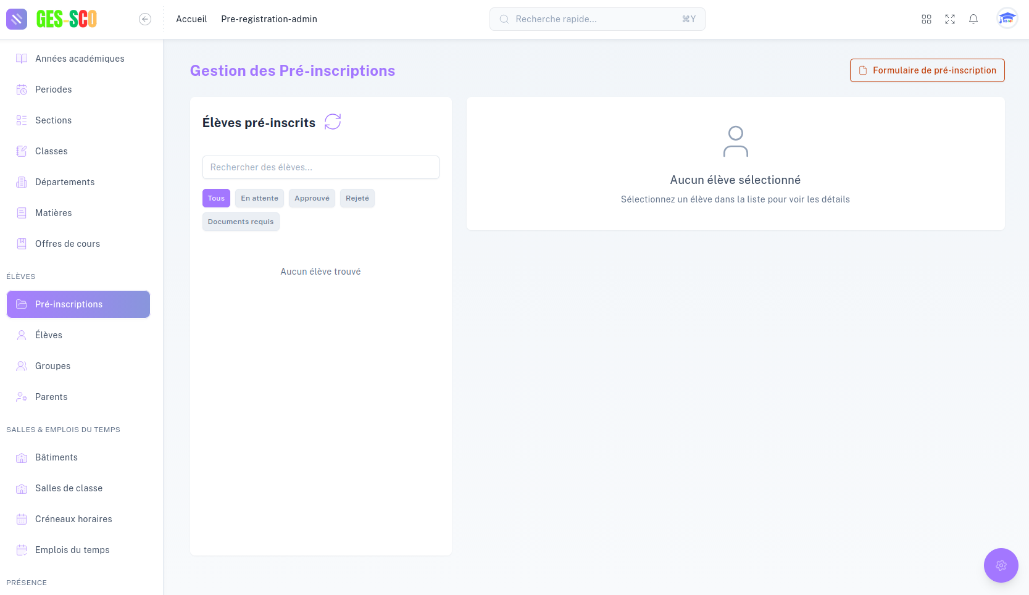Collapse the sidebar with the arrow icon

pyautogui.click(x=145, y=19)
